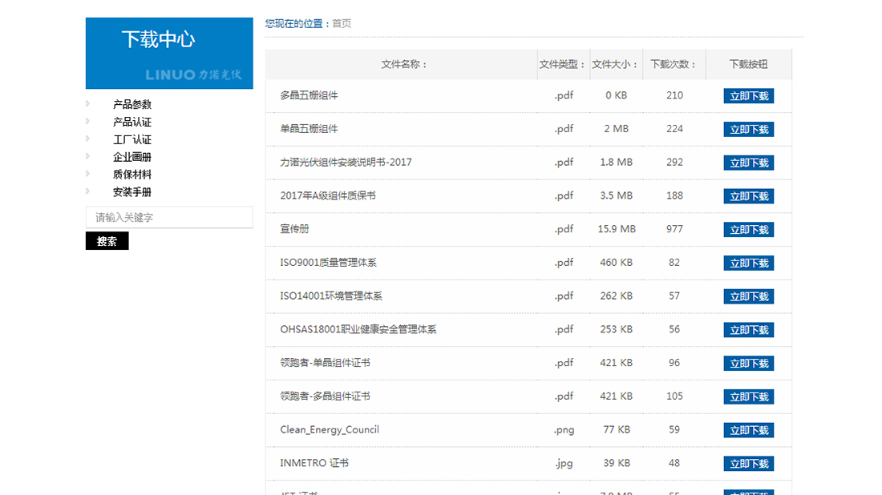This screenshot has width=882, height=495.
Task: Select file name Clean_Energy_Council
Action: [330, 430]
